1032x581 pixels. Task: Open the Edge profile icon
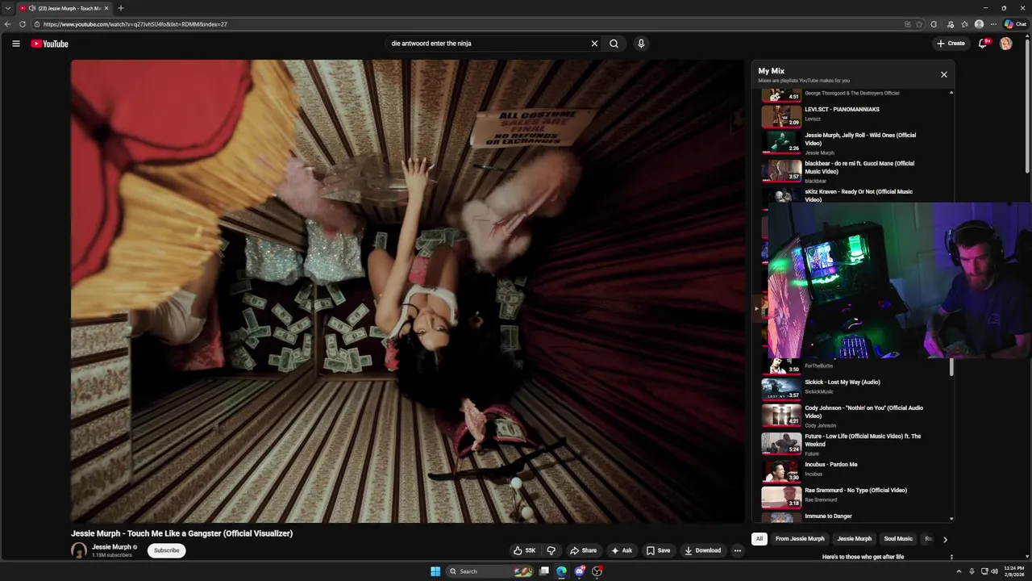[x=979, y=24]
